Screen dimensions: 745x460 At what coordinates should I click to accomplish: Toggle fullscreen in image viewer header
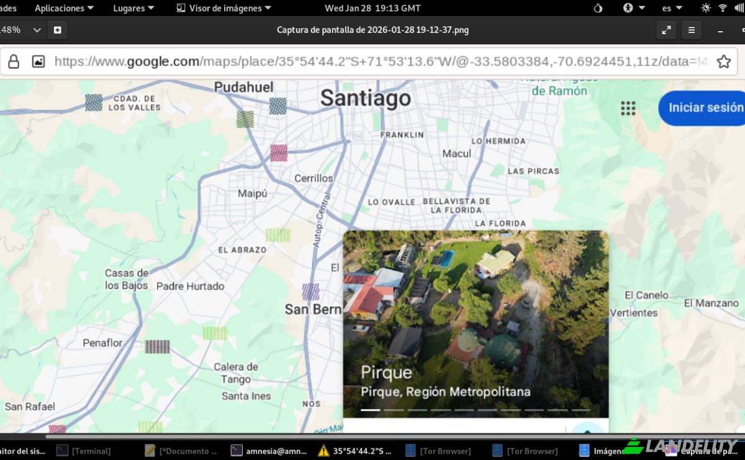(x=666, y=30)
